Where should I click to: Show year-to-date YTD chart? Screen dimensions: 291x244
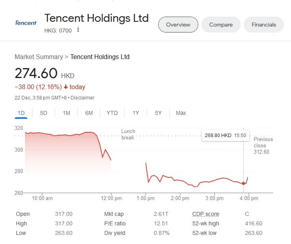point(112,113)
